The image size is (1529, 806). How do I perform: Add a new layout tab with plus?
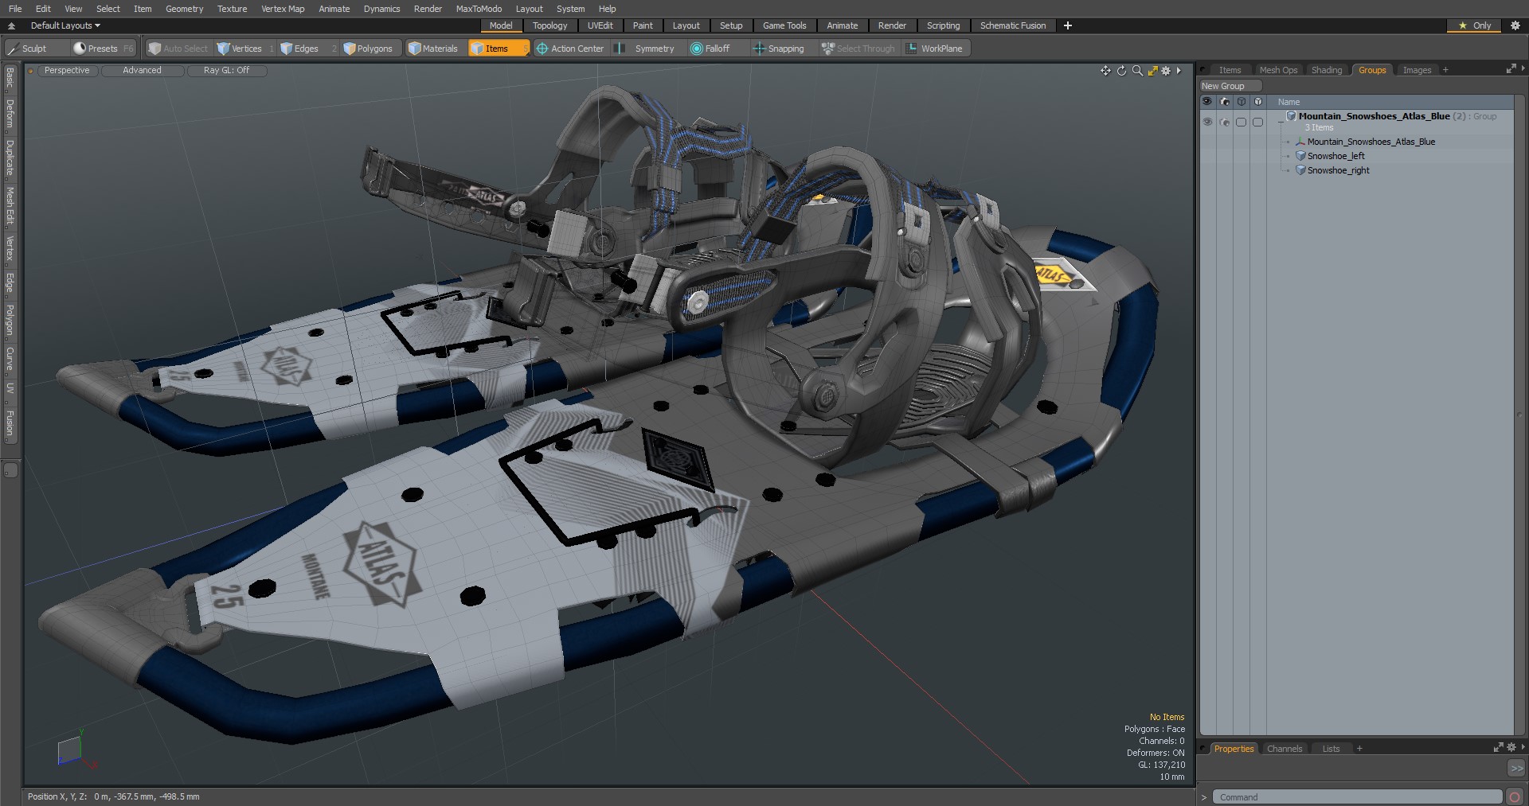[1068, 25]
